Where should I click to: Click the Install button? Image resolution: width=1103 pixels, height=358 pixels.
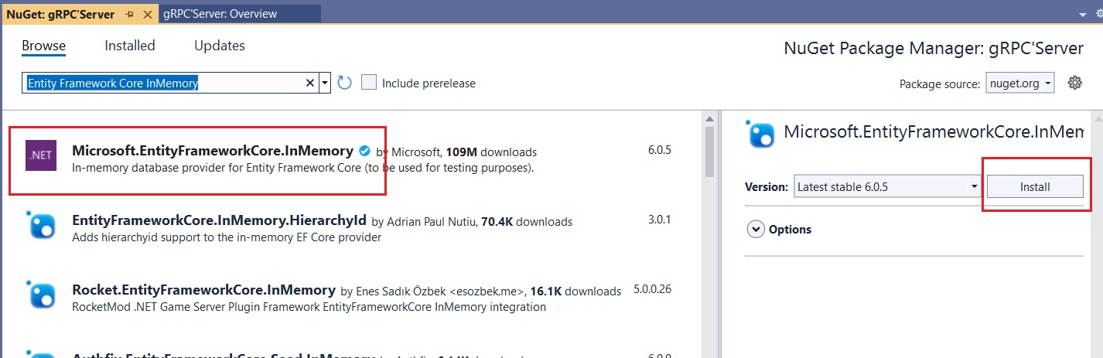(1035, 187)
